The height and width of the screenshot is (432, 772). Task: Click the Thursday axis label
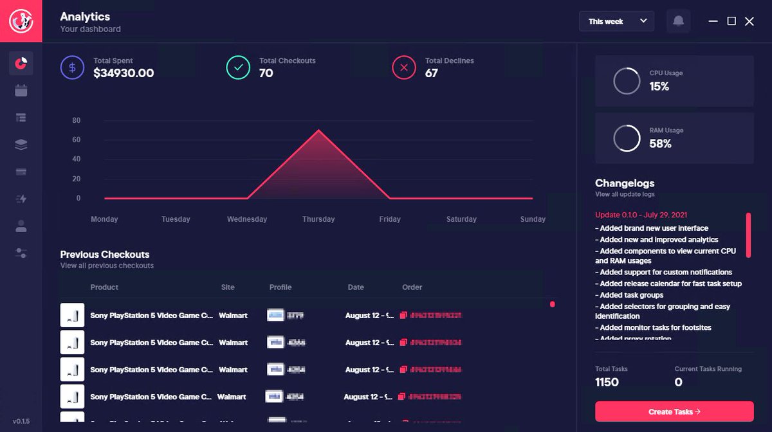pyautogui.click(x=318, y=219)
